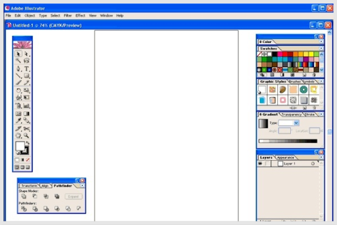Open the gradient Type dropdown
This screenshot has width=337, height=225.
coord(296,123)
